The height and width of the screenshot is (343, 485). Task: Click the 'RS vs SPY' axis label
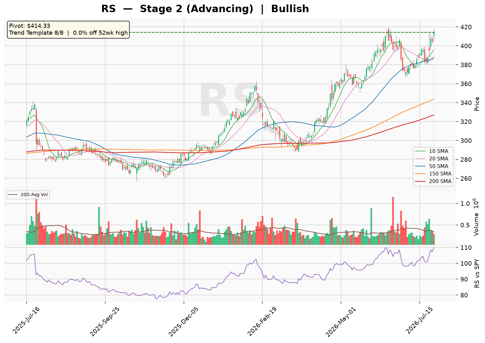pos(477,274)
